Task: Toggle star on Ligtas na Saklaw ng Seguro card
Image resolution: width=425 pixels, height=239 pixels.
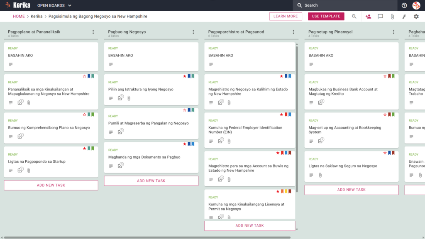Action: (385, 153)
